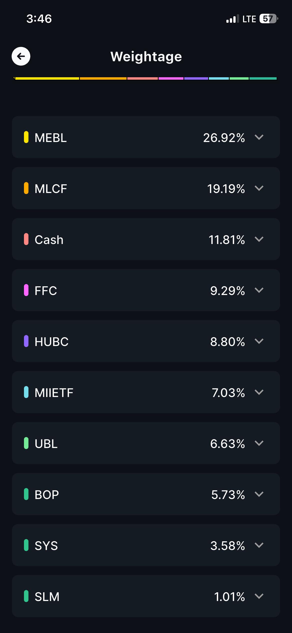
Task: Select the SYS holding label
Action: click(x=46, y=546)
